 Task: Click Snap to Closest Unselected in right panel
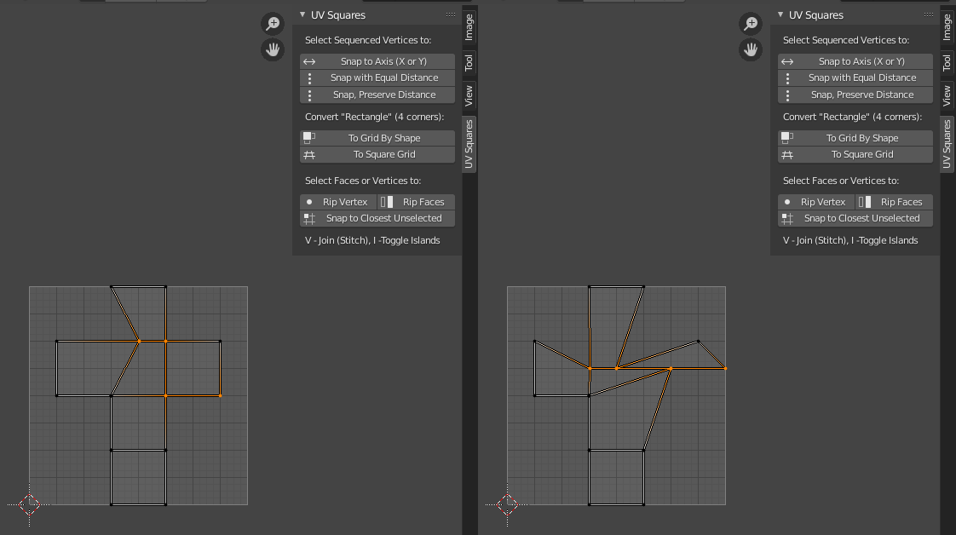tap(855, 219)
